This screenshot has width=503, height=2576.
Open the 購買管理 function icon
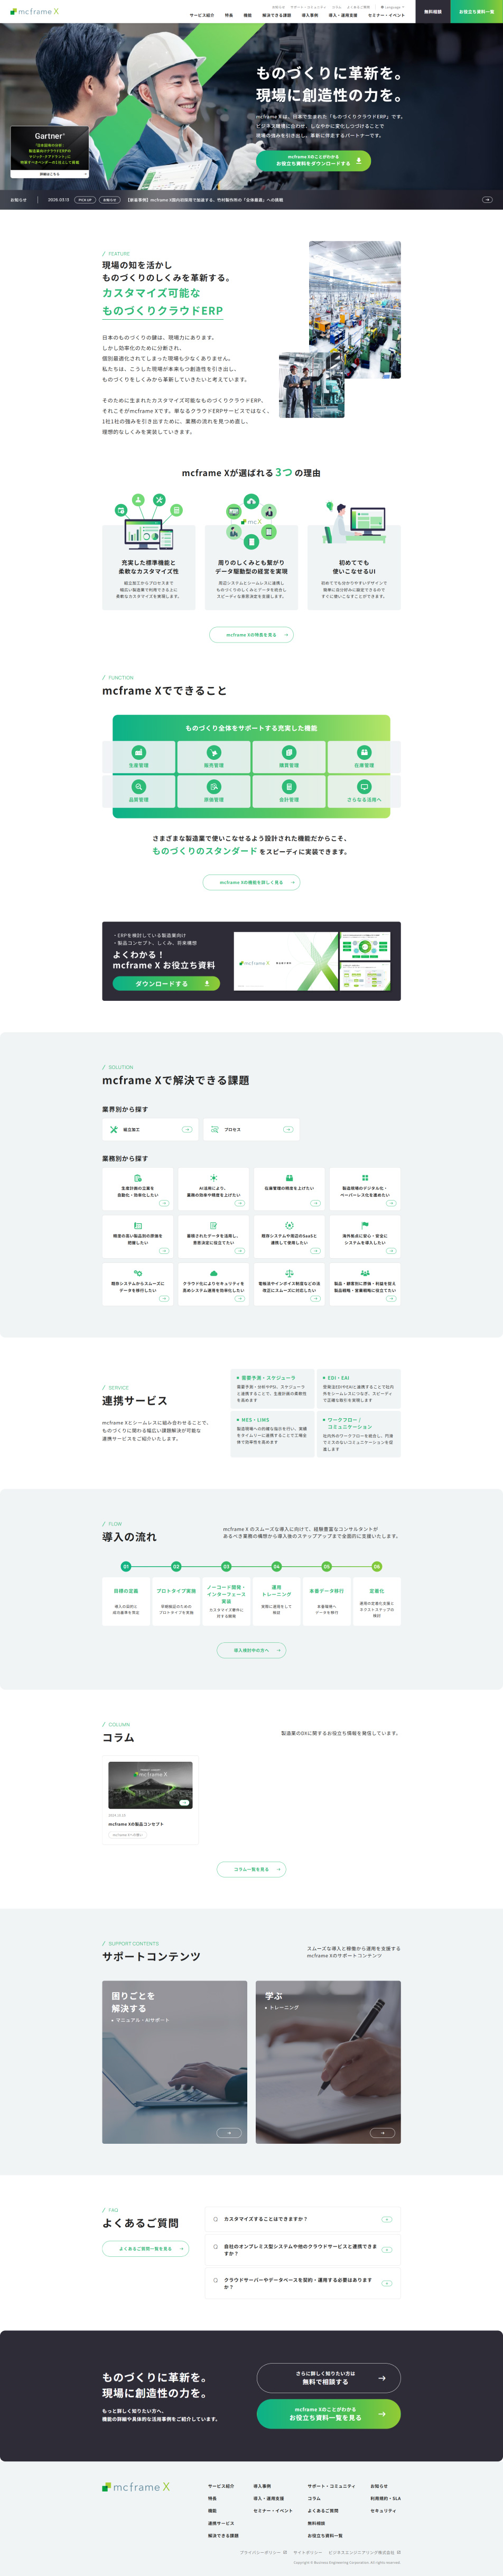coord(289,752)
